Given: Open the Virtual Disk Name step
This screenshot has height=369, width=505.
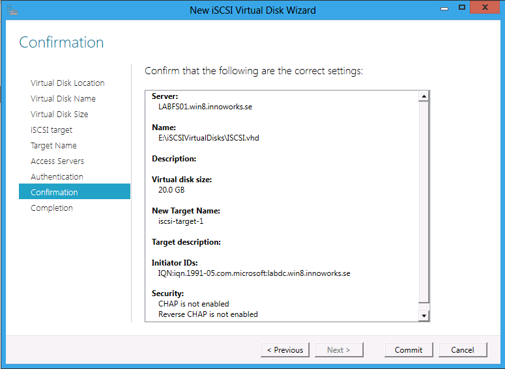Looking at the screenshot, I should 63,98.
